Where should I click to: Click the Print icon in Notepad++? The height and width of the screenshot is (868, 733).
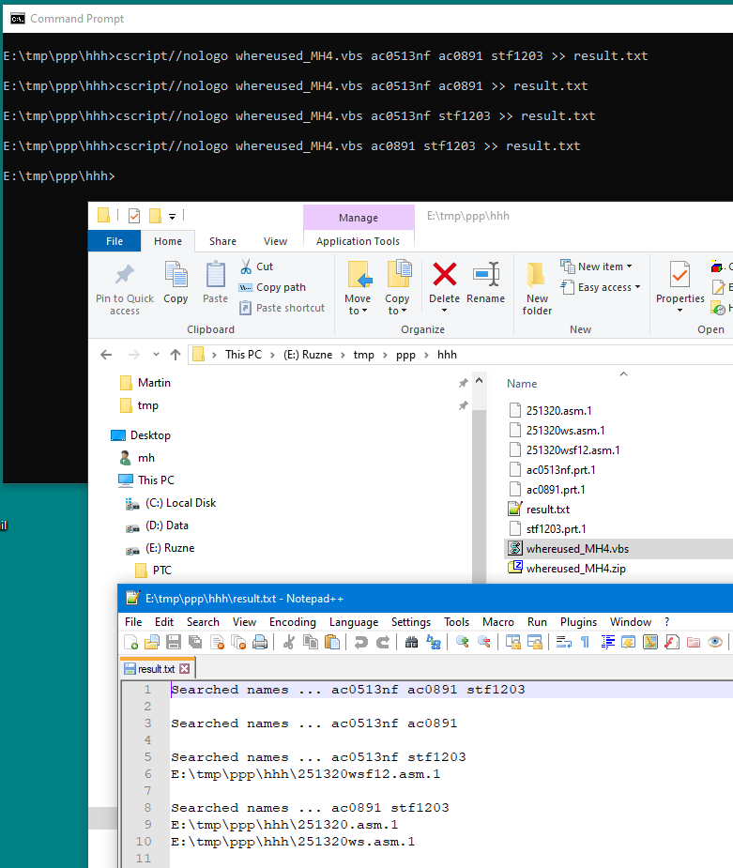click(x=260, y=642)
